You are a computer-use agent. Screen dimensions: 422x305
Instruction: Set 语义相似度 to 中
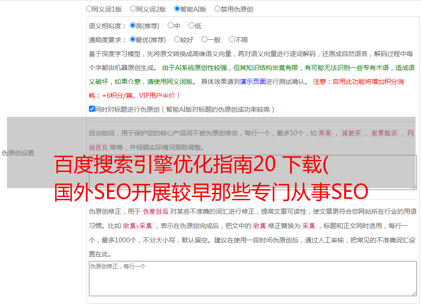[170, 25]
